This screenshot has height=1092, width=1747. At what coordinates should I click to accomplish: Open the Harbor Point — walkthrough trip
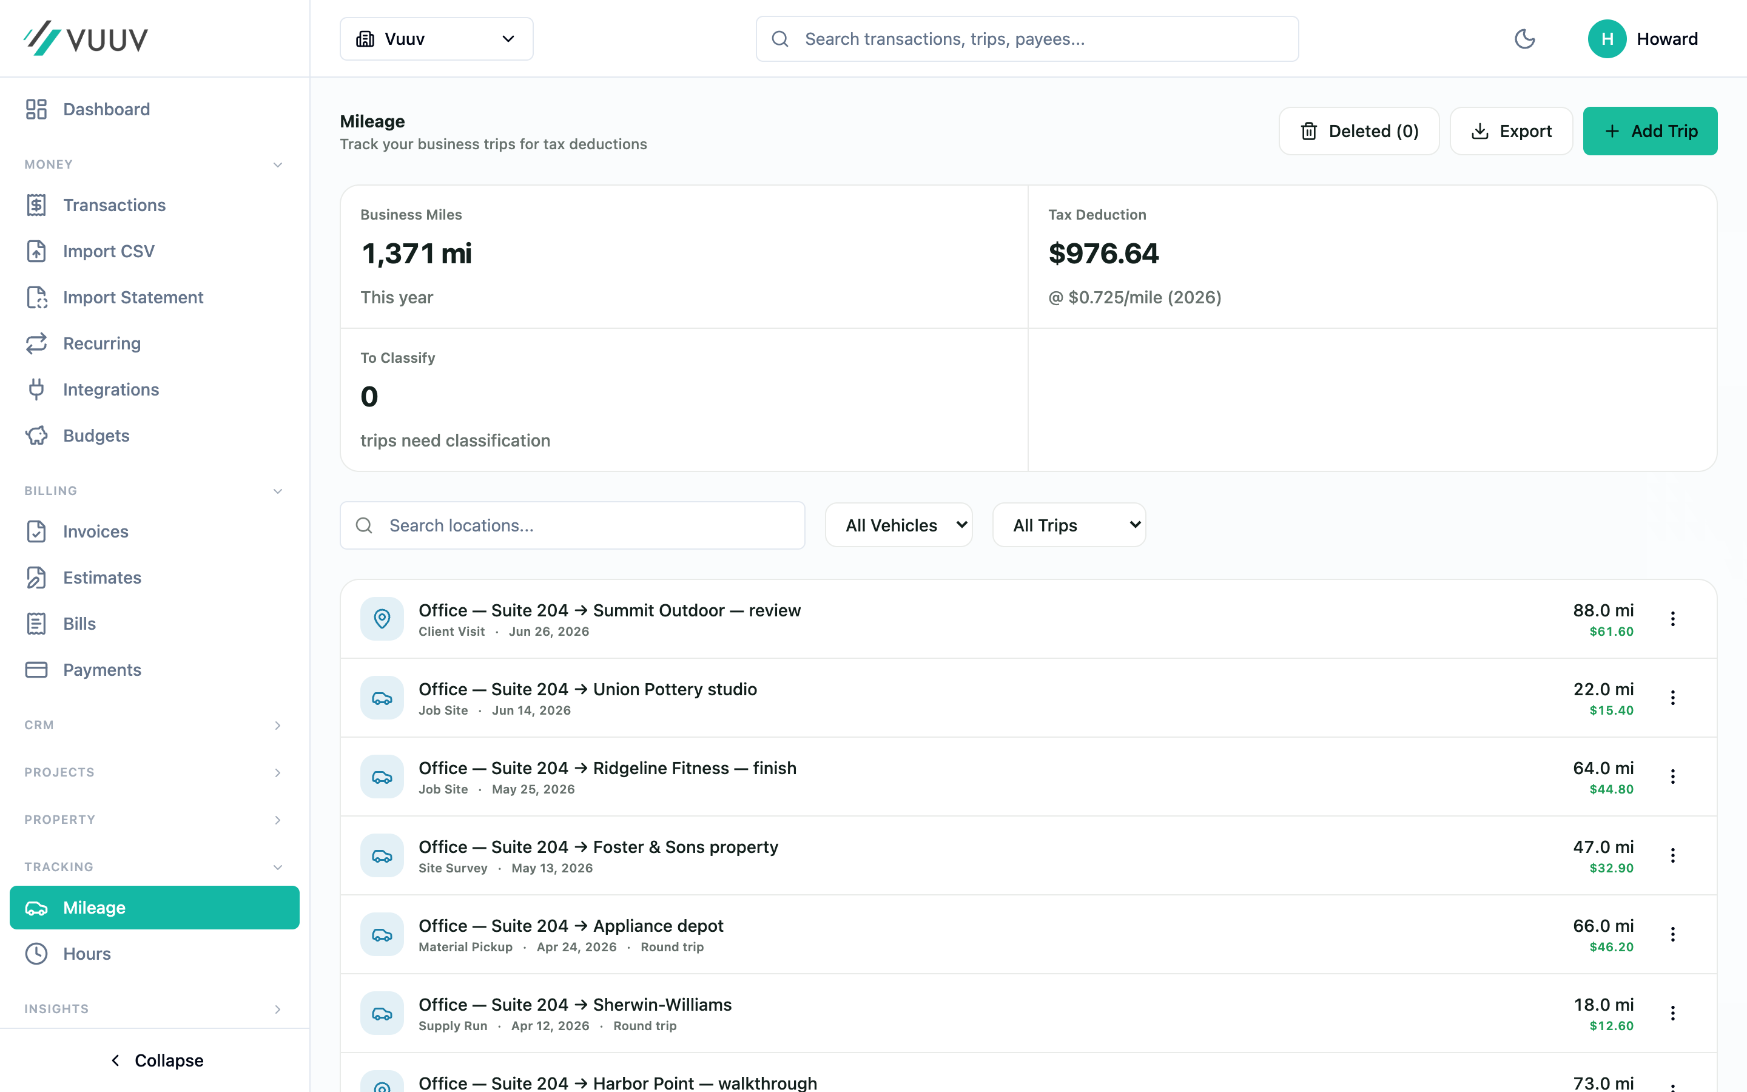(x=1028, y=1073)
